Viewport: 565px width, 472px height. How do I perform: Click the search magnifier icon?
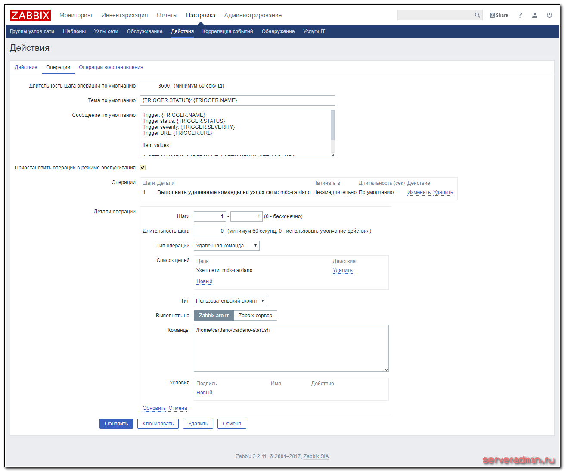pos(477,15)
